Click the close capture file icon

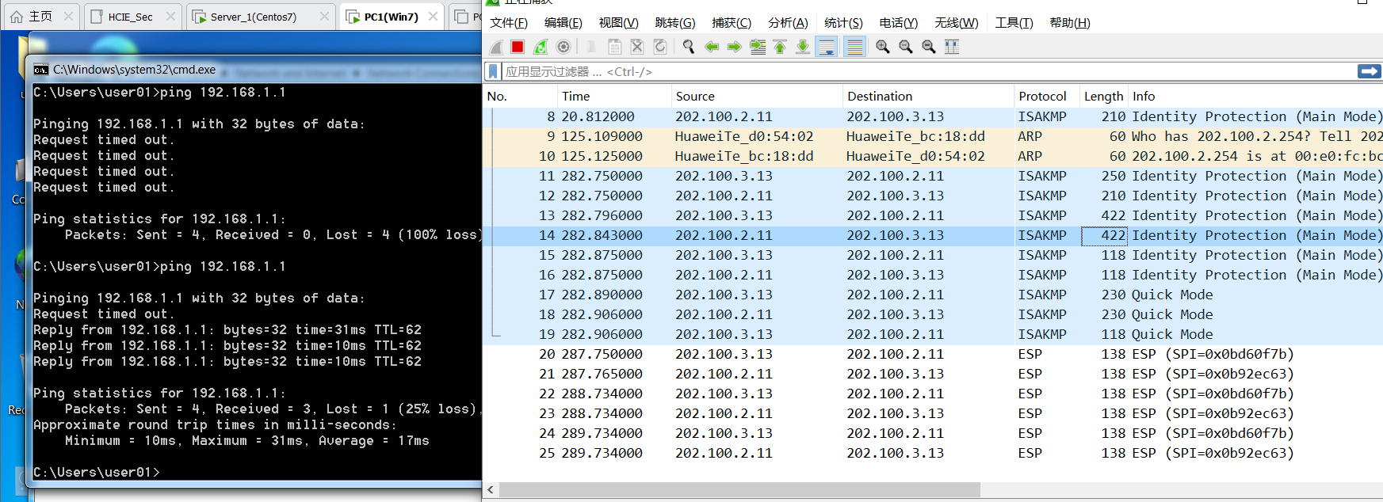(637, 47)
